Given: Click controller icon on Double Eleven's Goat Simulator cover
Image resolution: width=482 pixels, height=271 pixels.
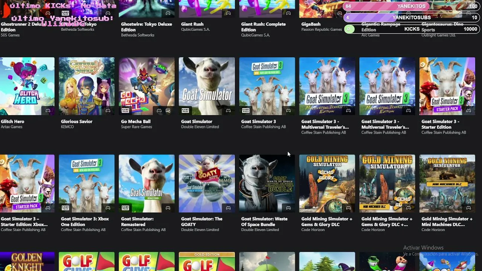Looking at the screenshot, I should coord(228,111).
